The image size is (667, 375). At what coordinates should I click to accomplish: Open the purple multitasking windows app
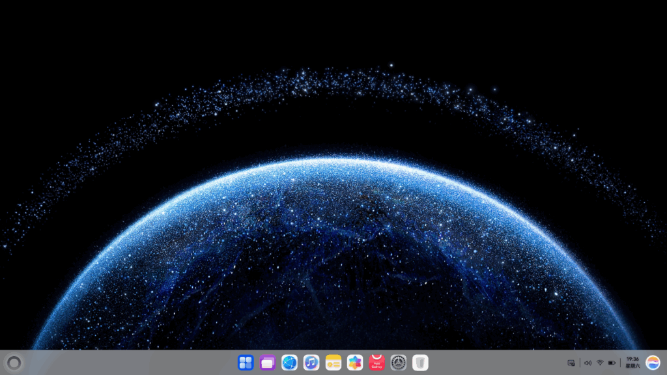tap(268, 363)
